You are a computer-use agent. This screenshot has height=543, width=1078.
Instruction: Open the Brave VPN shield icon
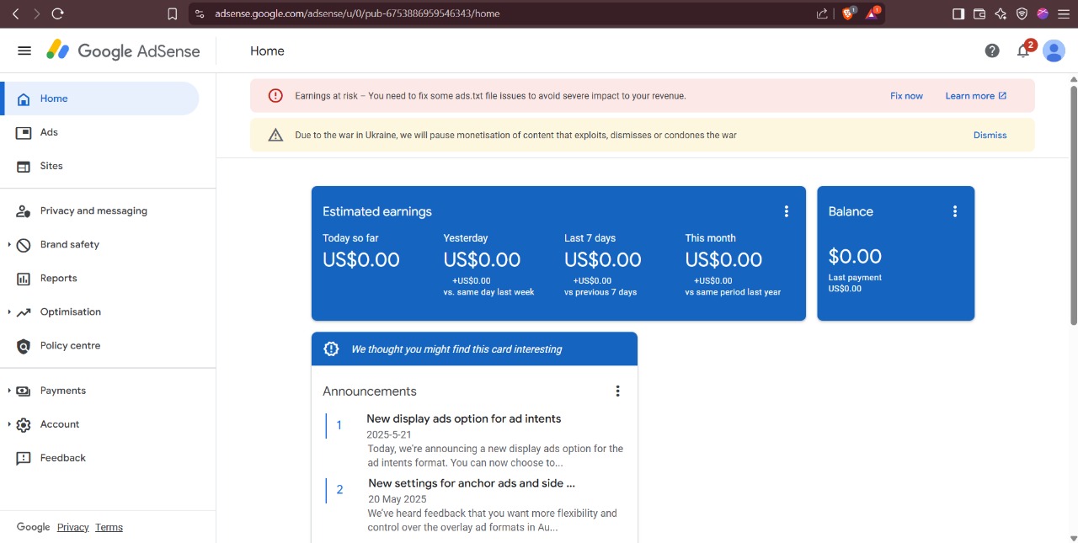click(x=1022, y=13)
